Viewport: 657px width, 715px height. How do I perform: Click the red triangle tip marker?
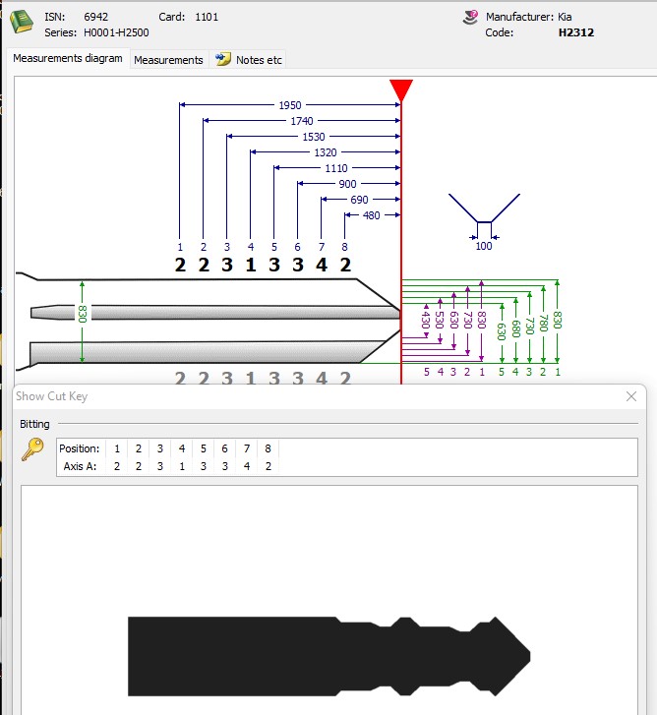pyautogui.click(x=401, y=90)
